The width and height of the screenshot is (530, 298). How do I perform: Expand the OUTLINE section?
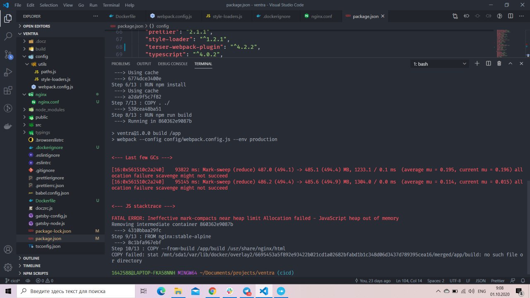pos(60,258)
